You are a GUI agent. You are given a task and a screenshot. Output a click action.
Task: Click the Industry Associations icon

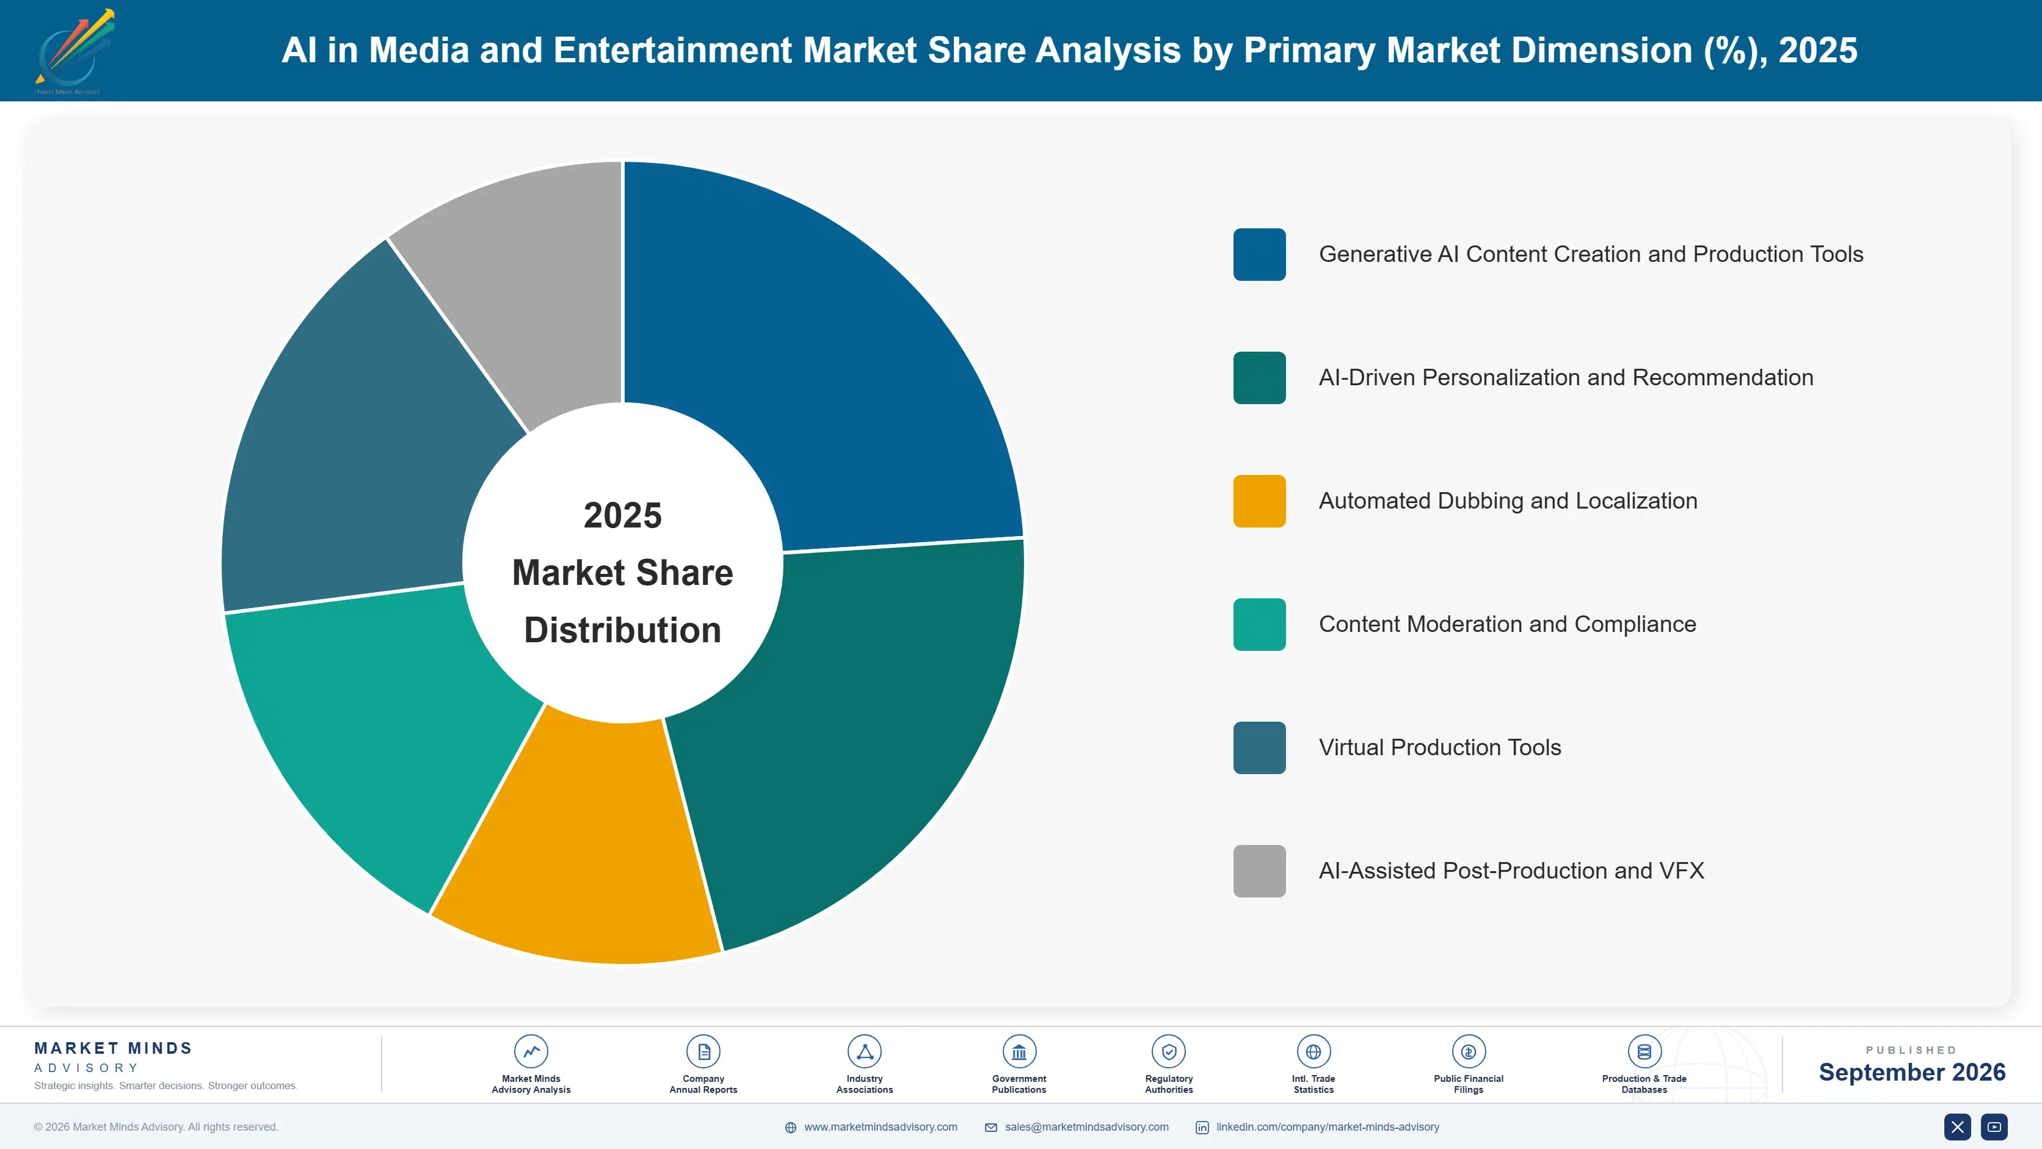pyautogui.click(x=864, y=1051)
